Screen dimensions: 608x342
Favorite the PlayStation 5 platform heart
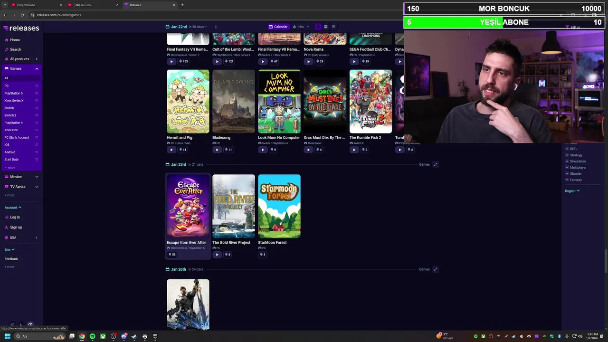click(37, 93)
